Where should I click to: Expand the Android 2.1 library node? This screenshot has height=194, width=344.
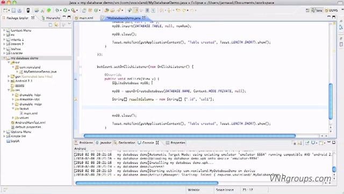pyautogui.click(x=9, y=81)
